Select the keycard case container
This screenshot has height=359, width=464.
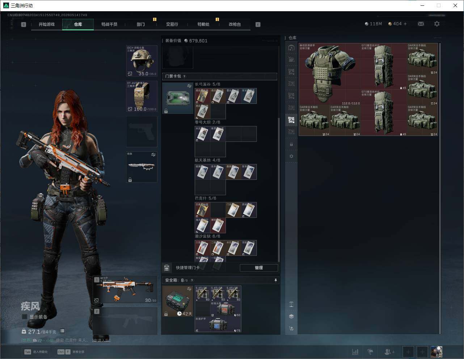click(178, 98)
